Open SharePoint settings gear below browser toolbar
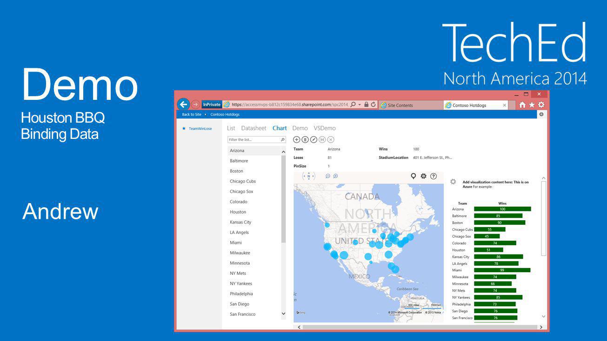607x341 pixels. pos(541,114)
